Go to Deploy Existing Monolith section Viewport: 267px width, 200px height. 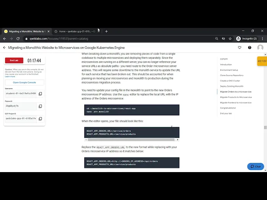[x=232, y=86]
